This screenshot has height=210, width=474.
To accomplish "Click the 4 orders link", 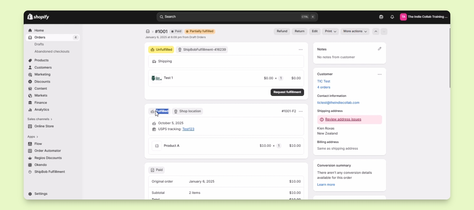I will point(324,87).
